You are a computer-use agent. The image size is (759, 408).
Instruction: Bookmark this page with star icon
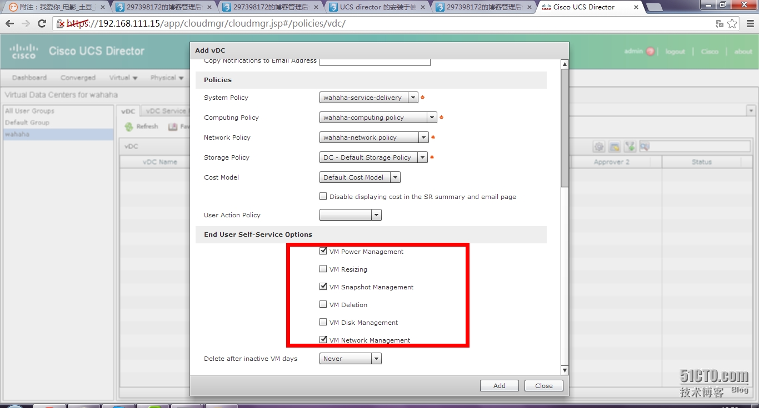[732, 24]
